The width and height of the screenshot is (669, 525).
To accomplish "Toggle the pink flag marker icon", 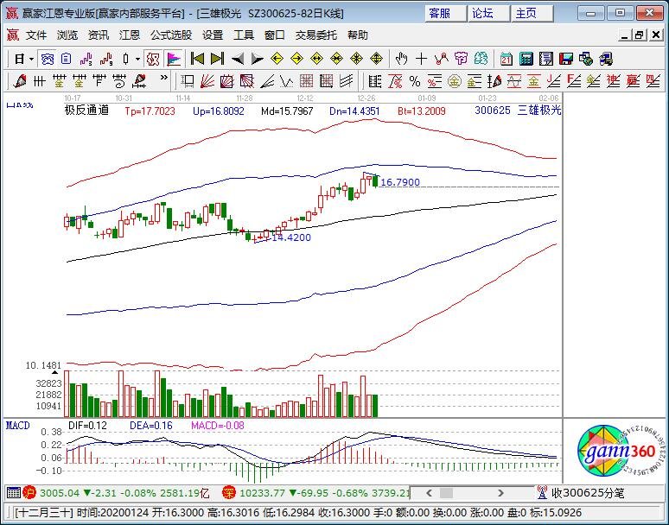I will [x=173, y=59].
